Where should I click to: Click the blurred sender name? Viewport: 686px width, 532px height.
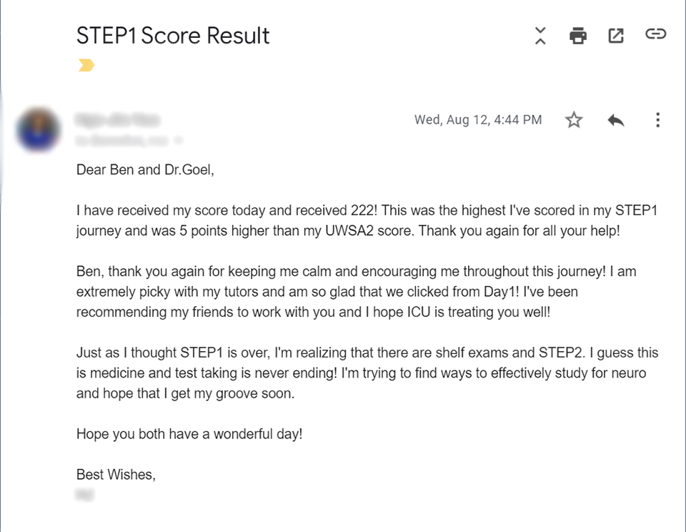[x=118, y=119]
